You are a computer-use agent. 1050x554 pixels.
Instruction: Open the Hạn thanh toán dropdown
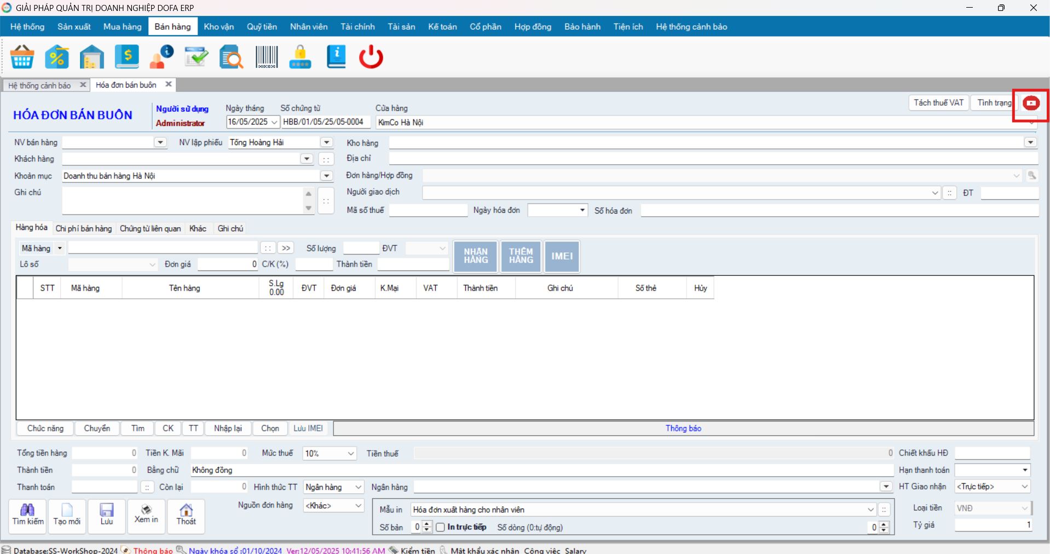click(1025, 470)
